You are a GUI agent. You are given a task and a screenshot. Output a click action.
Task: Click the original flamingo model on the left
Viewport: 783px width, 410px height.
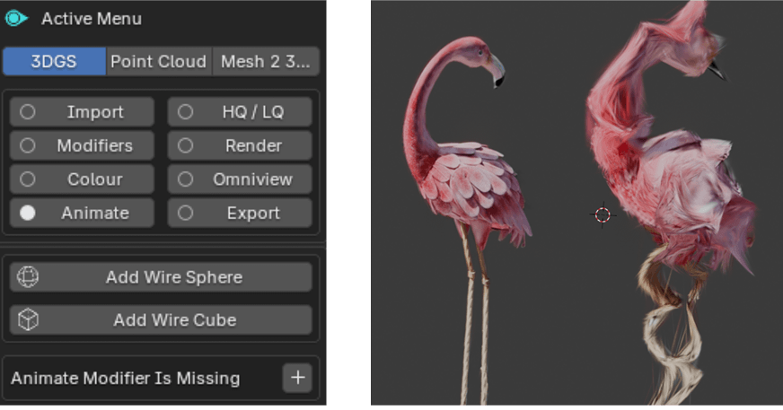point(467,179)
